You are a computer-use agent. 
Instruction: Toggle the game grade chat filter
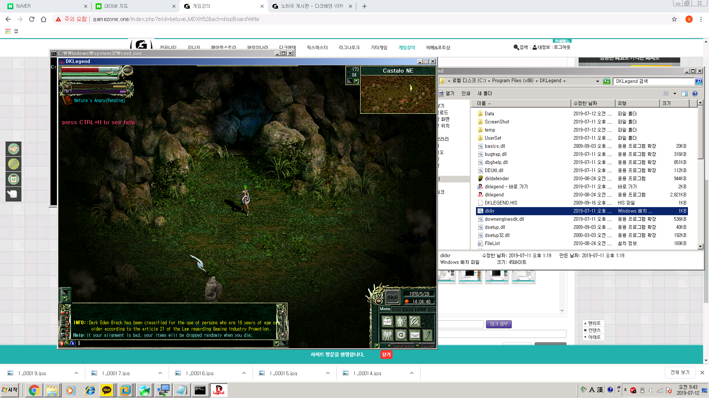(401, 345)
